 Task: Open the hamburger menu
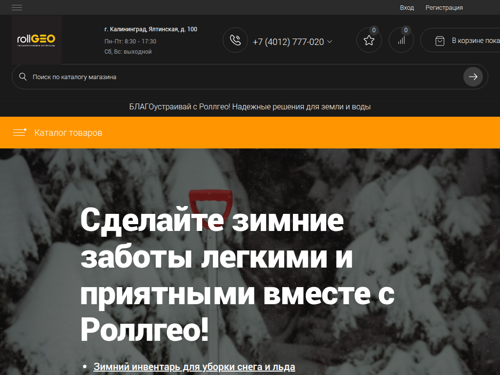pos(16,7)
